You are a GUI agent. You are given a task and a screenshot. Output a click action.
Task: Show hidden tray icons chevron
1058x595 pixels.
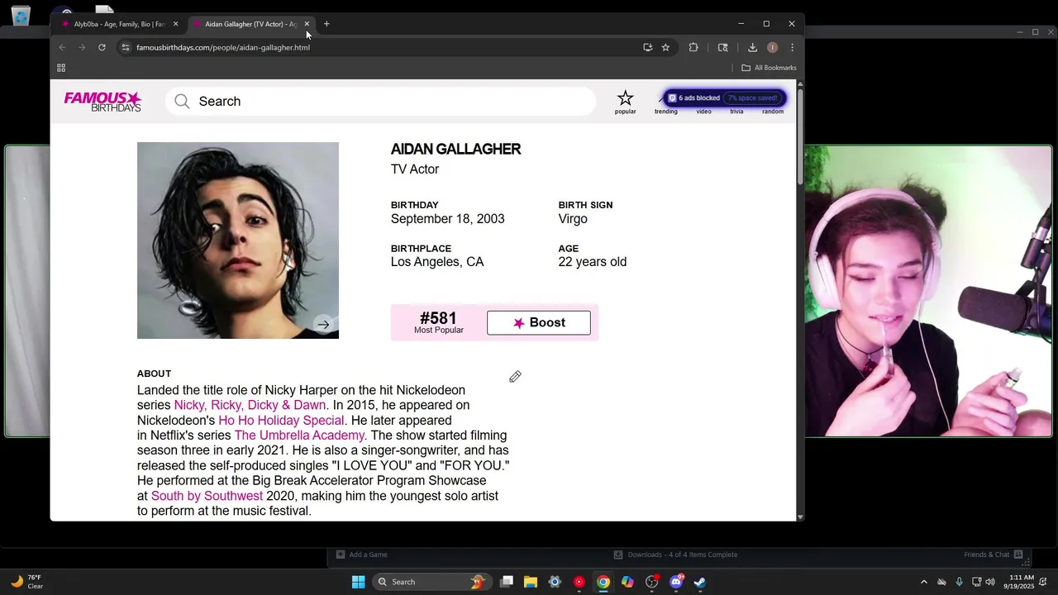click(924, 582)
